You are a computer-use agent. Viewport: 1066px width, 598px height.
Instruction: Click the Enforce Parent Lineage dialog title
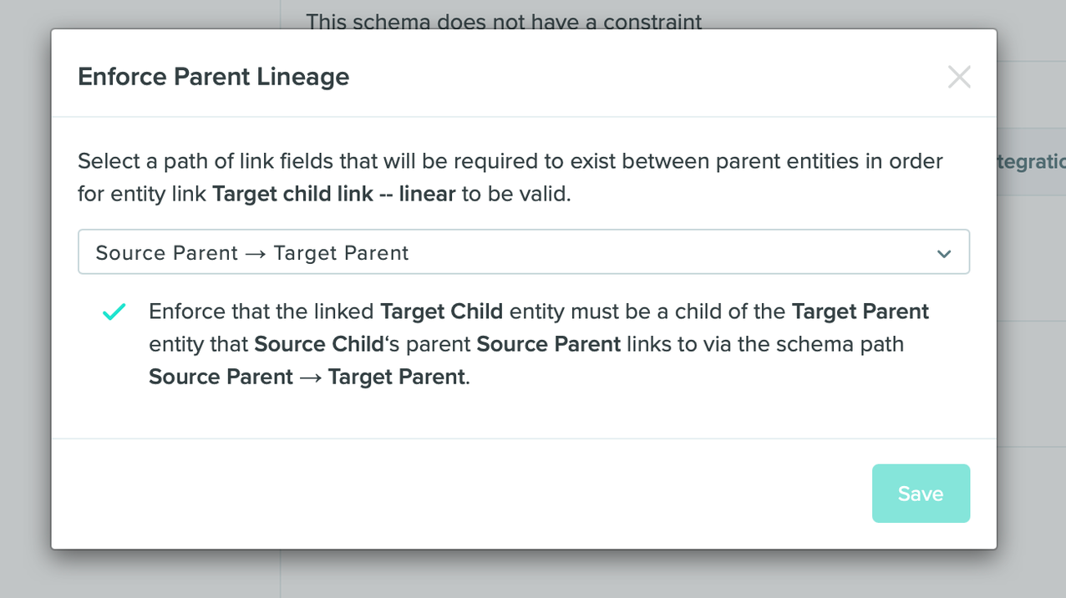click(213, 76)
